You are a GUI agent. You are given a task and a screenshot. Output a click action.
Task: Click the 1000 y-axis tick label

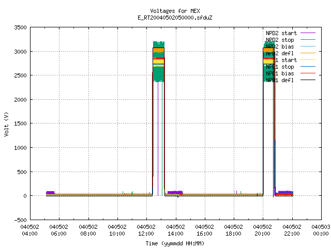point(20,148)
